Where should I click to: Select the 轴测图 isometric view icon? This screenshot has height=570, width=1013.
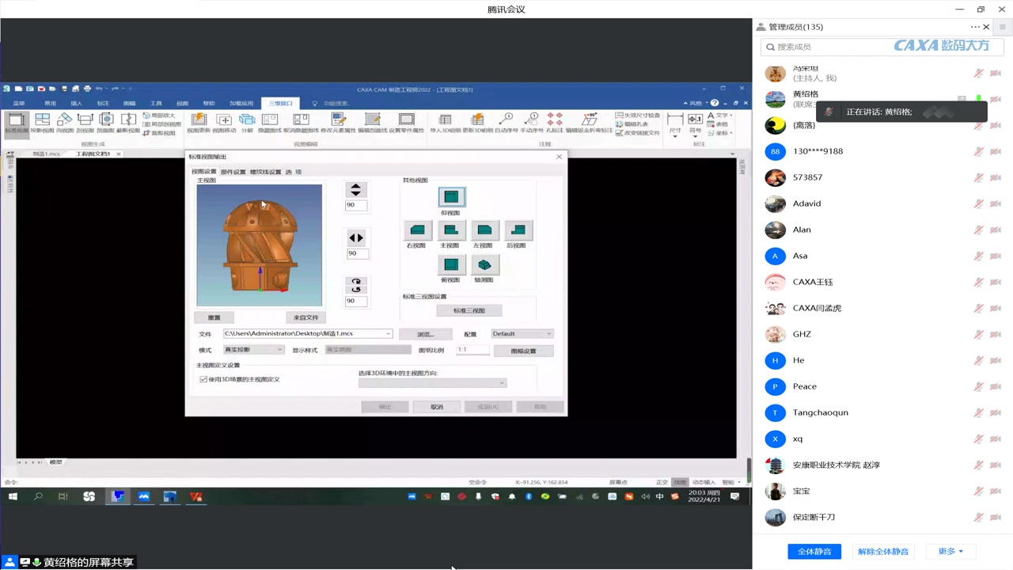tap(484, 265)
